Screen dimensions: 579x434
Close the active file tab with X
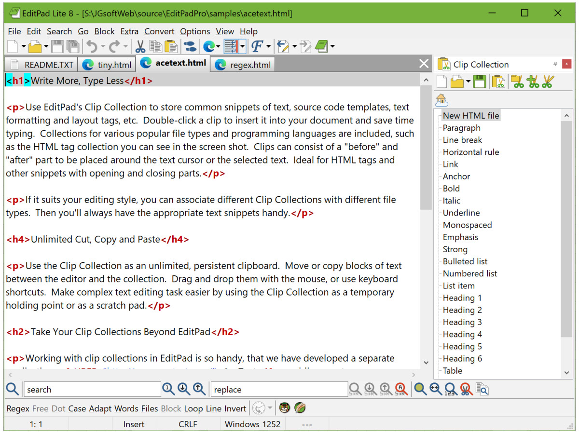tap(424, 64)
